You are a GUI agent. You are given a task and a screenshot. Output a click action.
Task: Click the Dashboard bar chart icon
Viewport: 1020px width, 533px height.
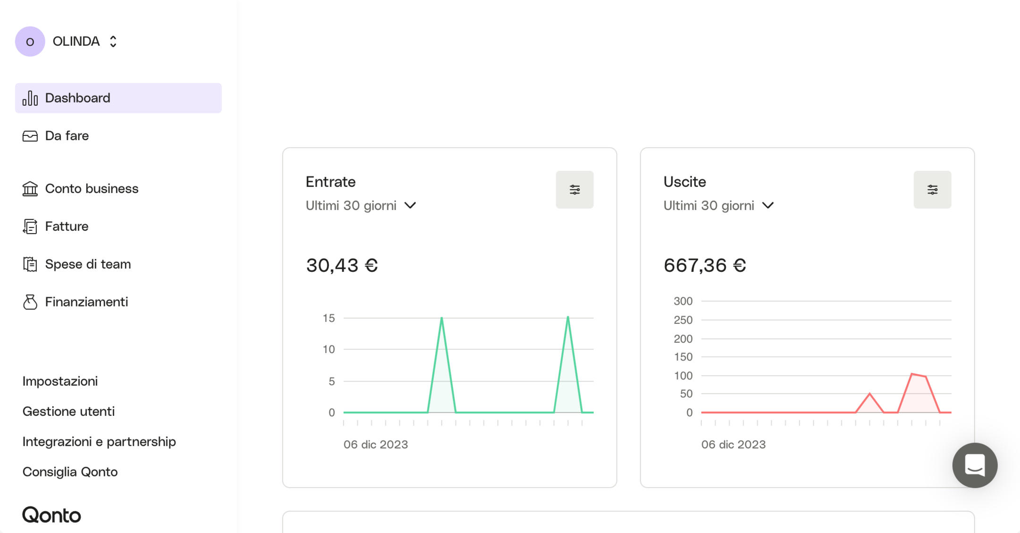(x=30, y=98)
